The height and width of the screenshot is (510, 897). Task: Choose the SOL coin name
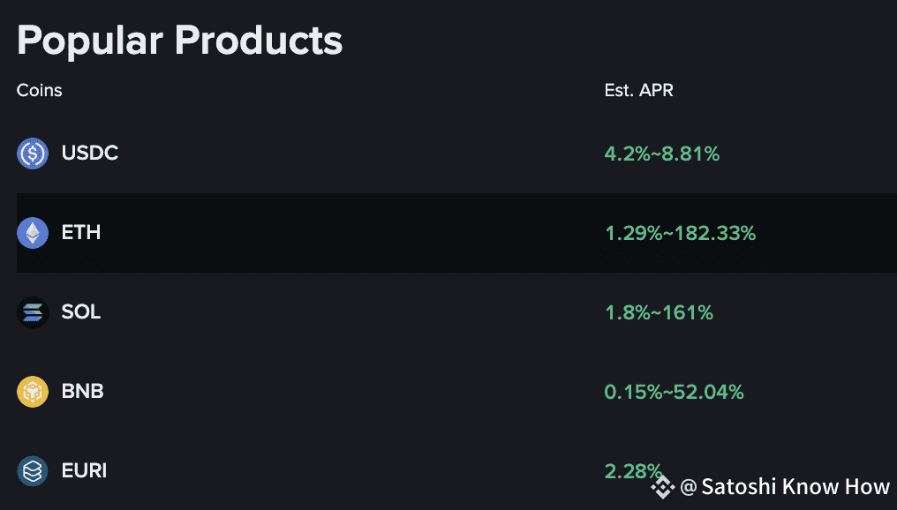click(81, 312)
